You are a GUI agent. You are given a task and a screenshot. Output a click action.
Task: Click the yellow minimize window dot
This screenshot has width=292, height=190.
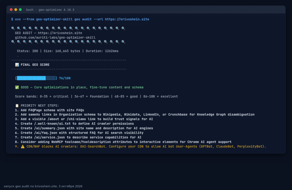click(x=16, y=9)
